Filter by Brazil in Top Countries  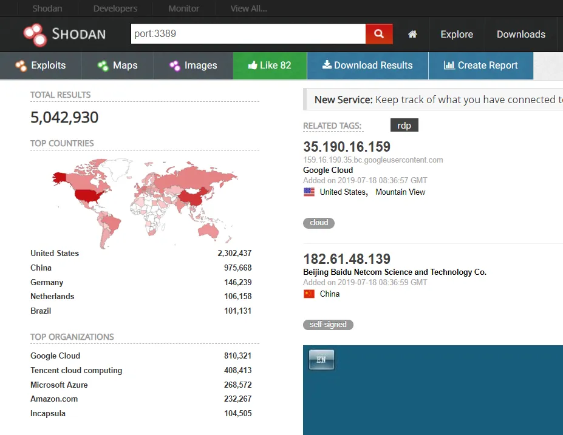click(41, 311)
